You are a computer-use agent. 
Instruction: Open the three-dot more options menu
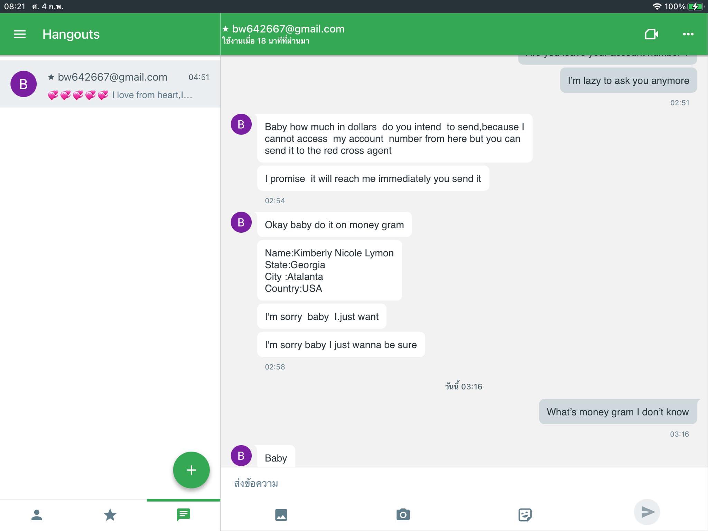pos(688,34)
